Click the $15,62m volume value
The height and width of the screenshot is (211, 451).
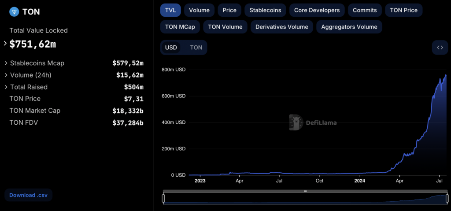click(x=130, y=75)
